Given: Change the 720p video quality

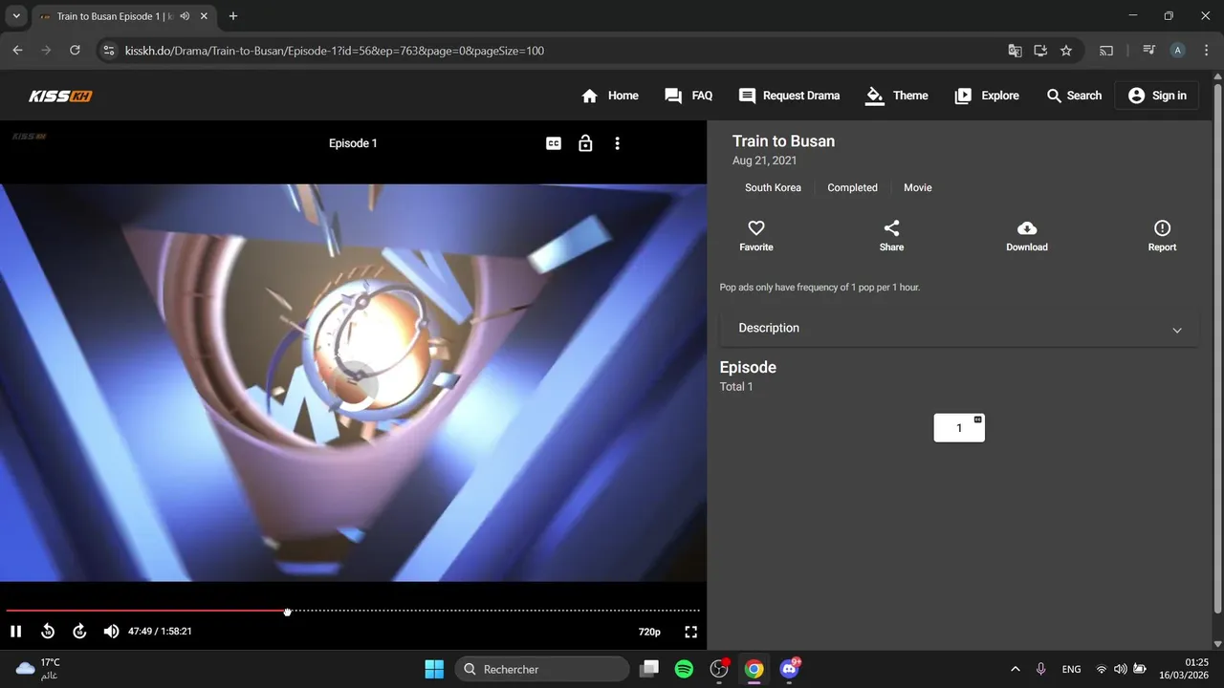Looking at the screenshot, I should click(649, 632).
